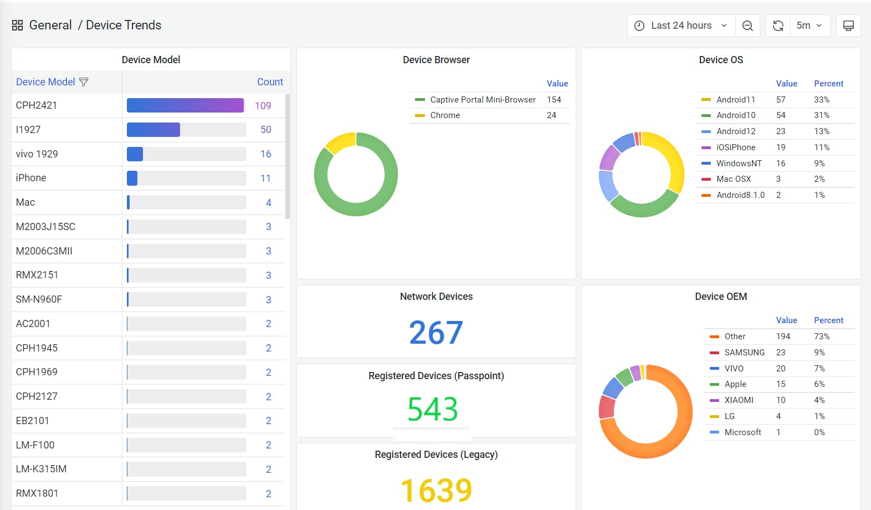
Task: Toggle the Chrome legend series
Action: [x=445, y=115]
